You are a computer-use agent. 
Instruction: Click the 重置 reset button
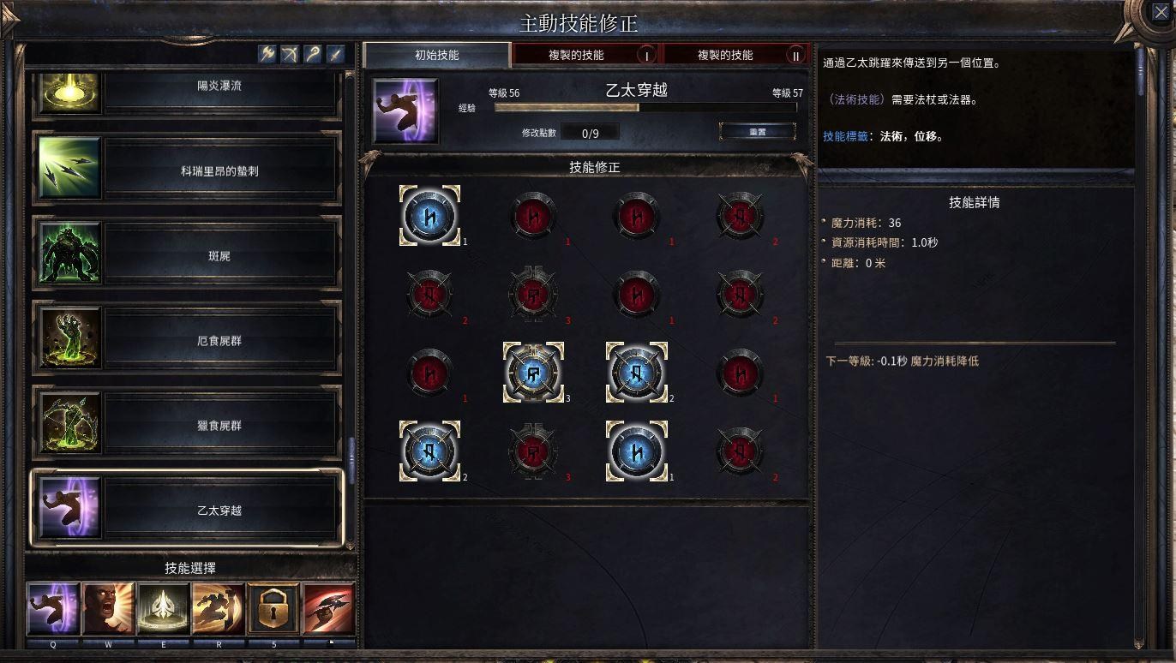click(758, 132)
